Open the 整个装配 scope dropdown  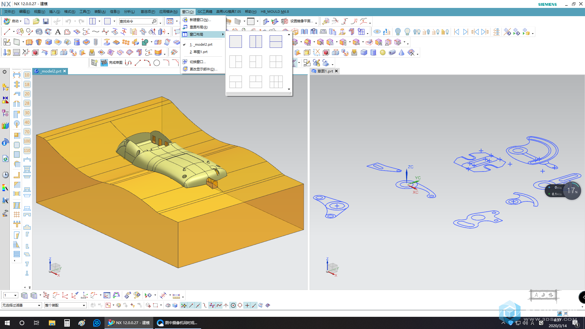tap(65, 305)
